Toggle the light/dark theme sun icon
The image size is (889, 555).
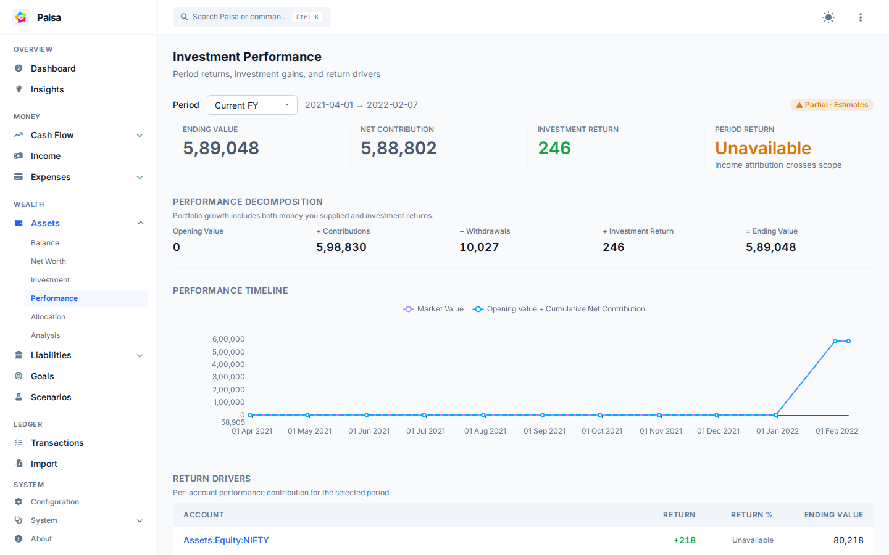click(x=828, y=17)
